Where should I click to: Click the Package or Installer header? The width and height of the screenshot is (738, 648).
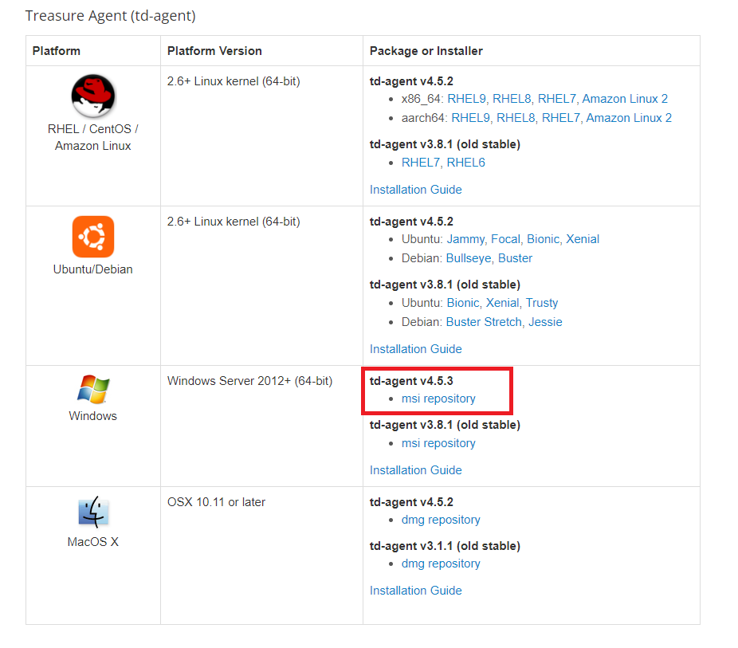(x=426, y=51)
